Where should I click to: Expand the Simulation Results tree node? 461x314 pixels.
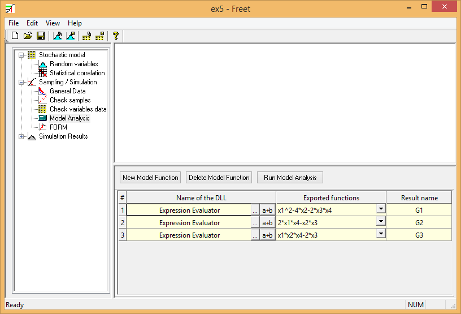click(21, 137)
